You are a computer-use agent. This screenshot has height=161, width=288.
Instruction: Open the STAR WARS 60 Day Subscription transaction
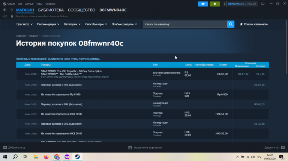tap(142, 74)
